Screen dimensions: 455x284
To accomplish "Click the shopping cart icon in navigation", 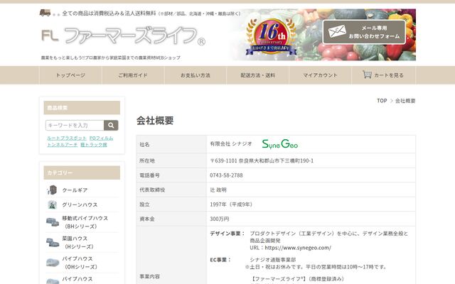I will pos(367,75).
